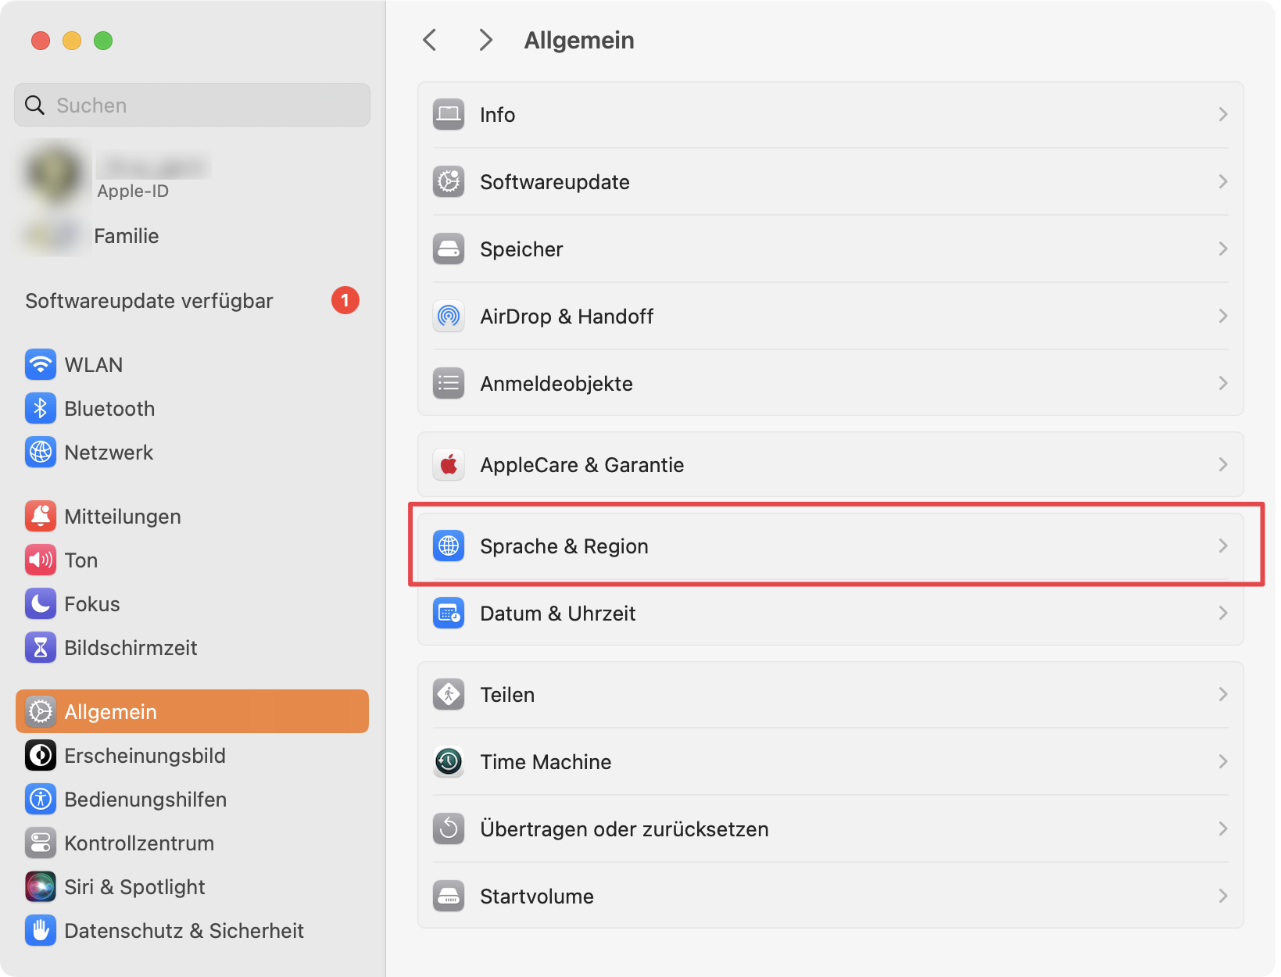
Task: Click the Bluetooth icon in sidebar
Action: pos(40,409)
